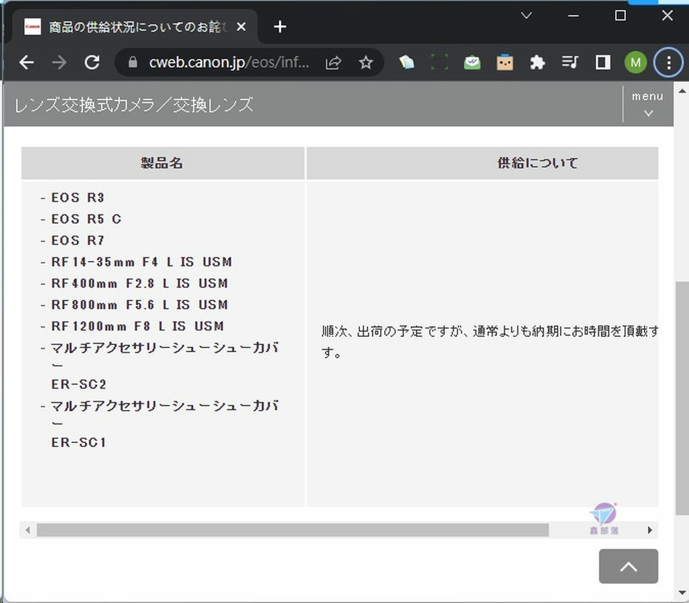
Task: Share this page via share icon
Action: (x=333, y=63)
